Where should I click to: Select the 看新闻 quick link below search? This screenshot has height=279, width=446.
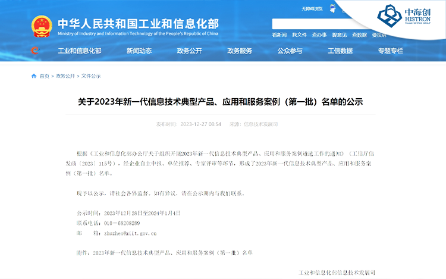[279, 35]
